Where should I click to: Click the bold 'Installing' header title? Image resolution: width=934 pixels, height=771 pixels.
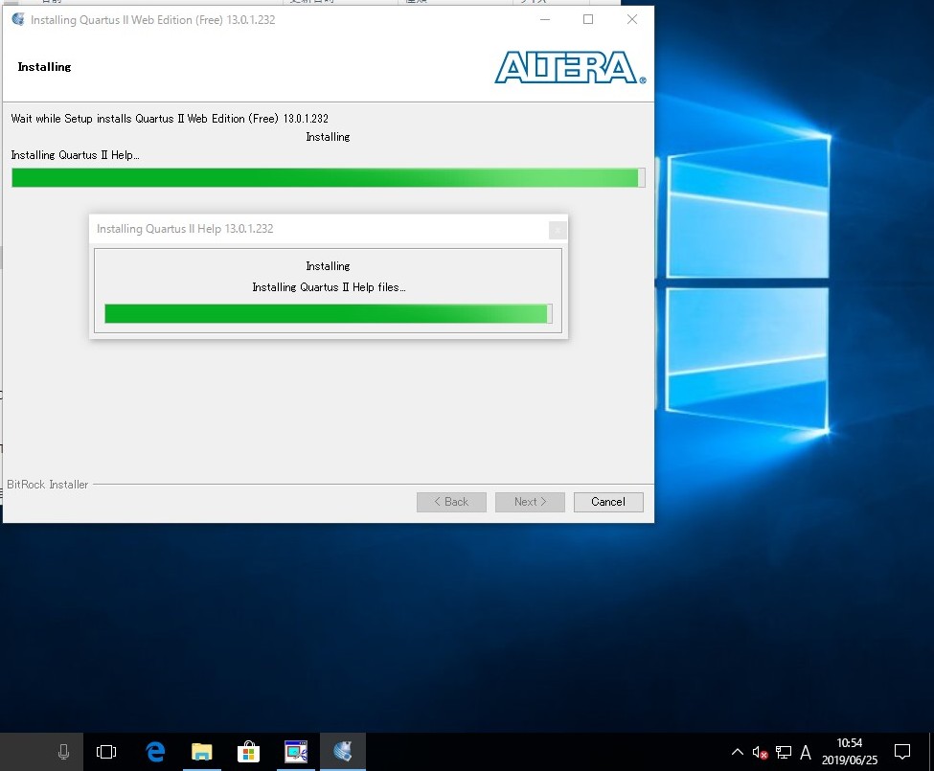tap(44, 67)
